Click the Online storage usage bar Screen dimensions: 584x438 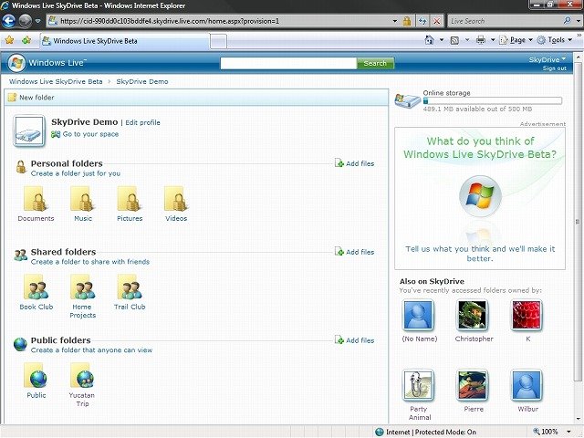click(x=493, y=100)
